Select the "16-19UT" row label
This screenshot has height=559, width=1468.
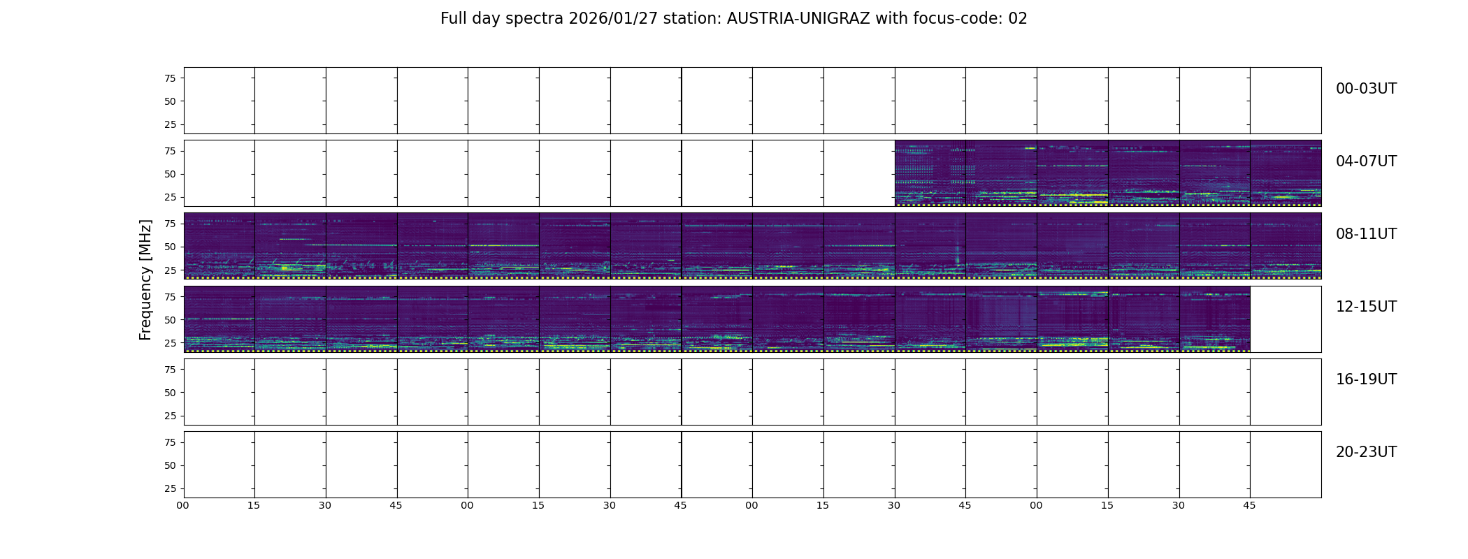pyautogui.click(x=1366, y=379)
